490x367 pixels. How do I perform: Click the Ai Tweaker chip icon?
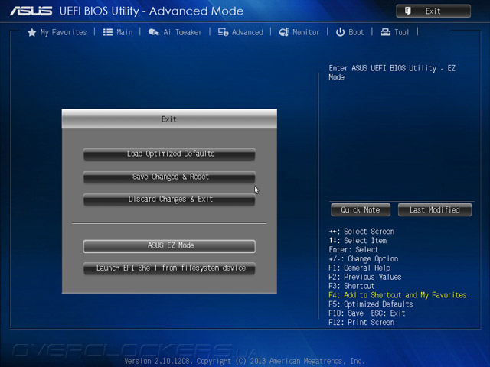153,32
